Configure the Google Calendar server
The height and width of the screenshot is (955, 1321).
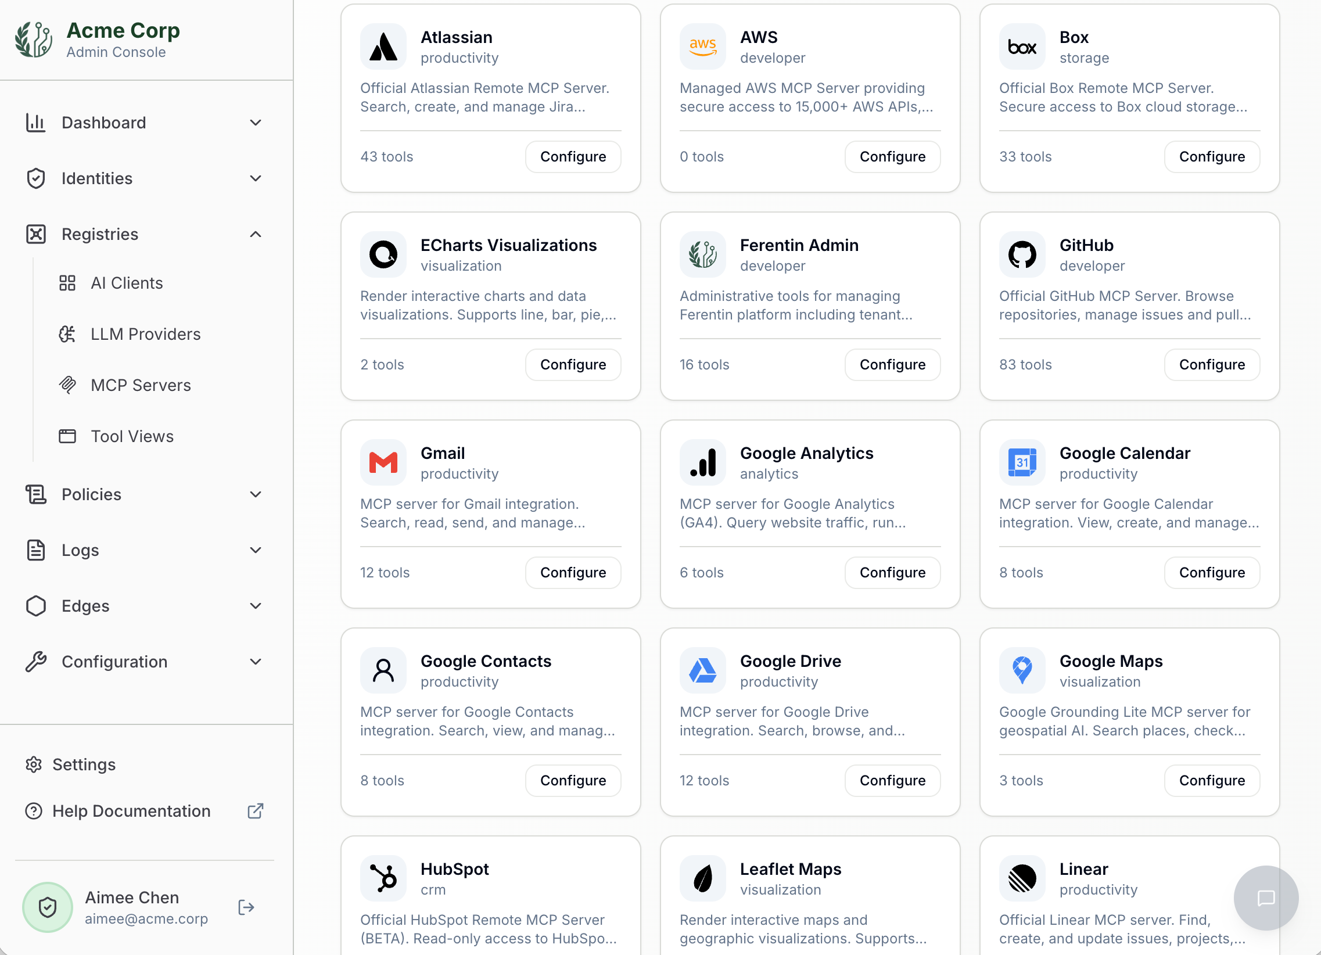click(x=1212, y=572)
